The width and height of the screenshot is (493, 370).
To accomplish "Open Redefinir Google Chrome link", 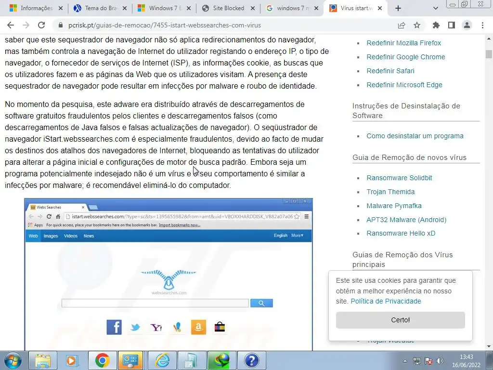I will click(x=406, y=57).
